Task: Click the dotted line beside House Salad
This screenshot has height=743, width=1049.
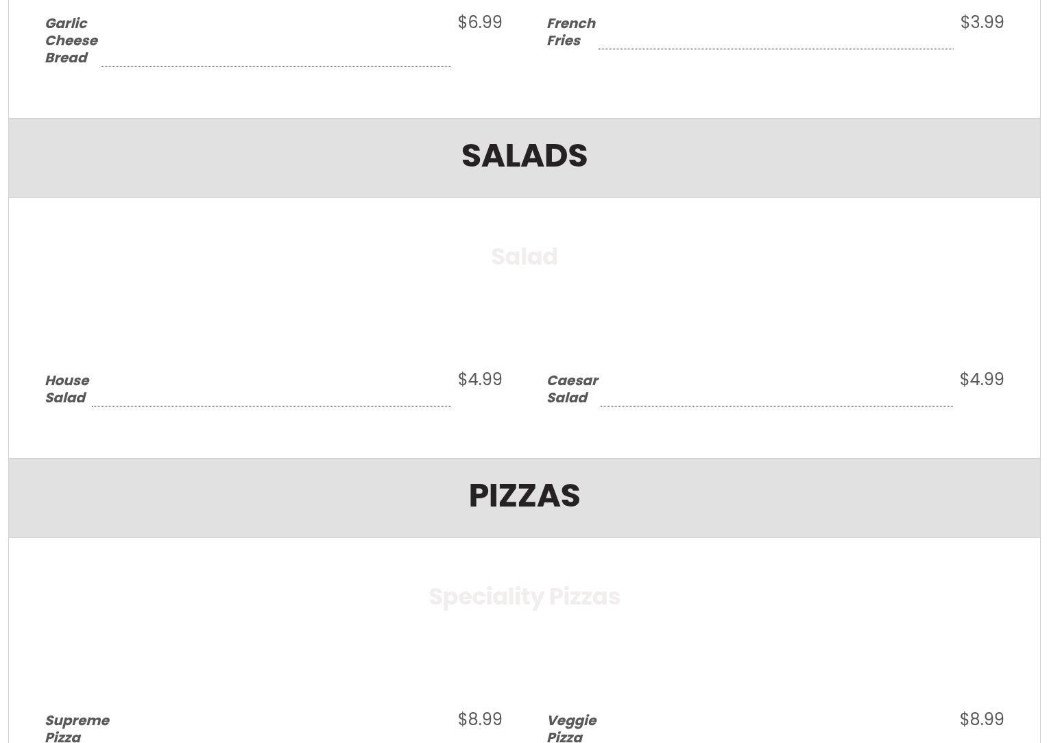Action: 272,406
